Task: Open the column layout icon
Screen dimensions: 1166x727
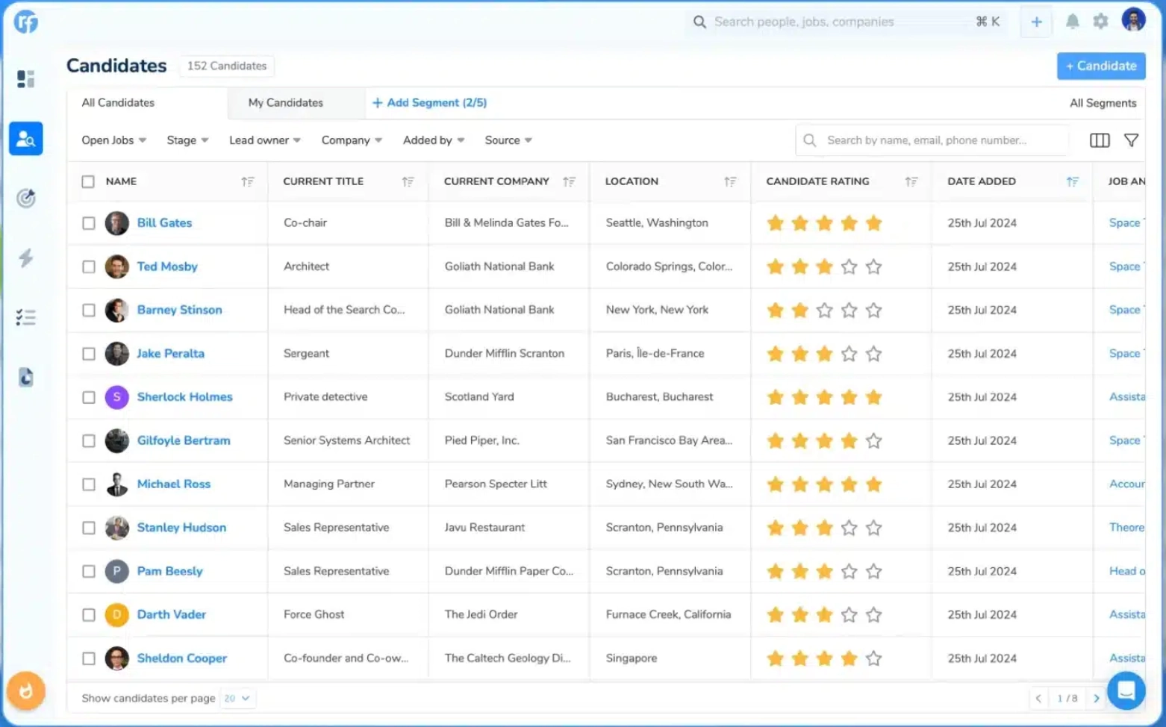Action: click(x=1100, y=140)
